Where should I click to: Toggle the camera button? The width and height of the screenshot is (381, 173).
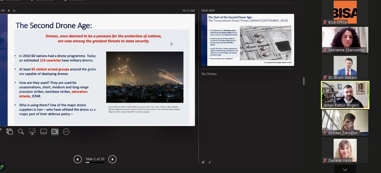(55, 132)
